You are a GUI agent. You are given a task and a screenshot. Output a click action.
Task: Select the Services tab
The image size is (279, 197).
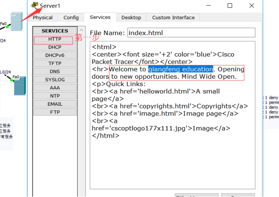pyautogui.click(x=100, y=17)
